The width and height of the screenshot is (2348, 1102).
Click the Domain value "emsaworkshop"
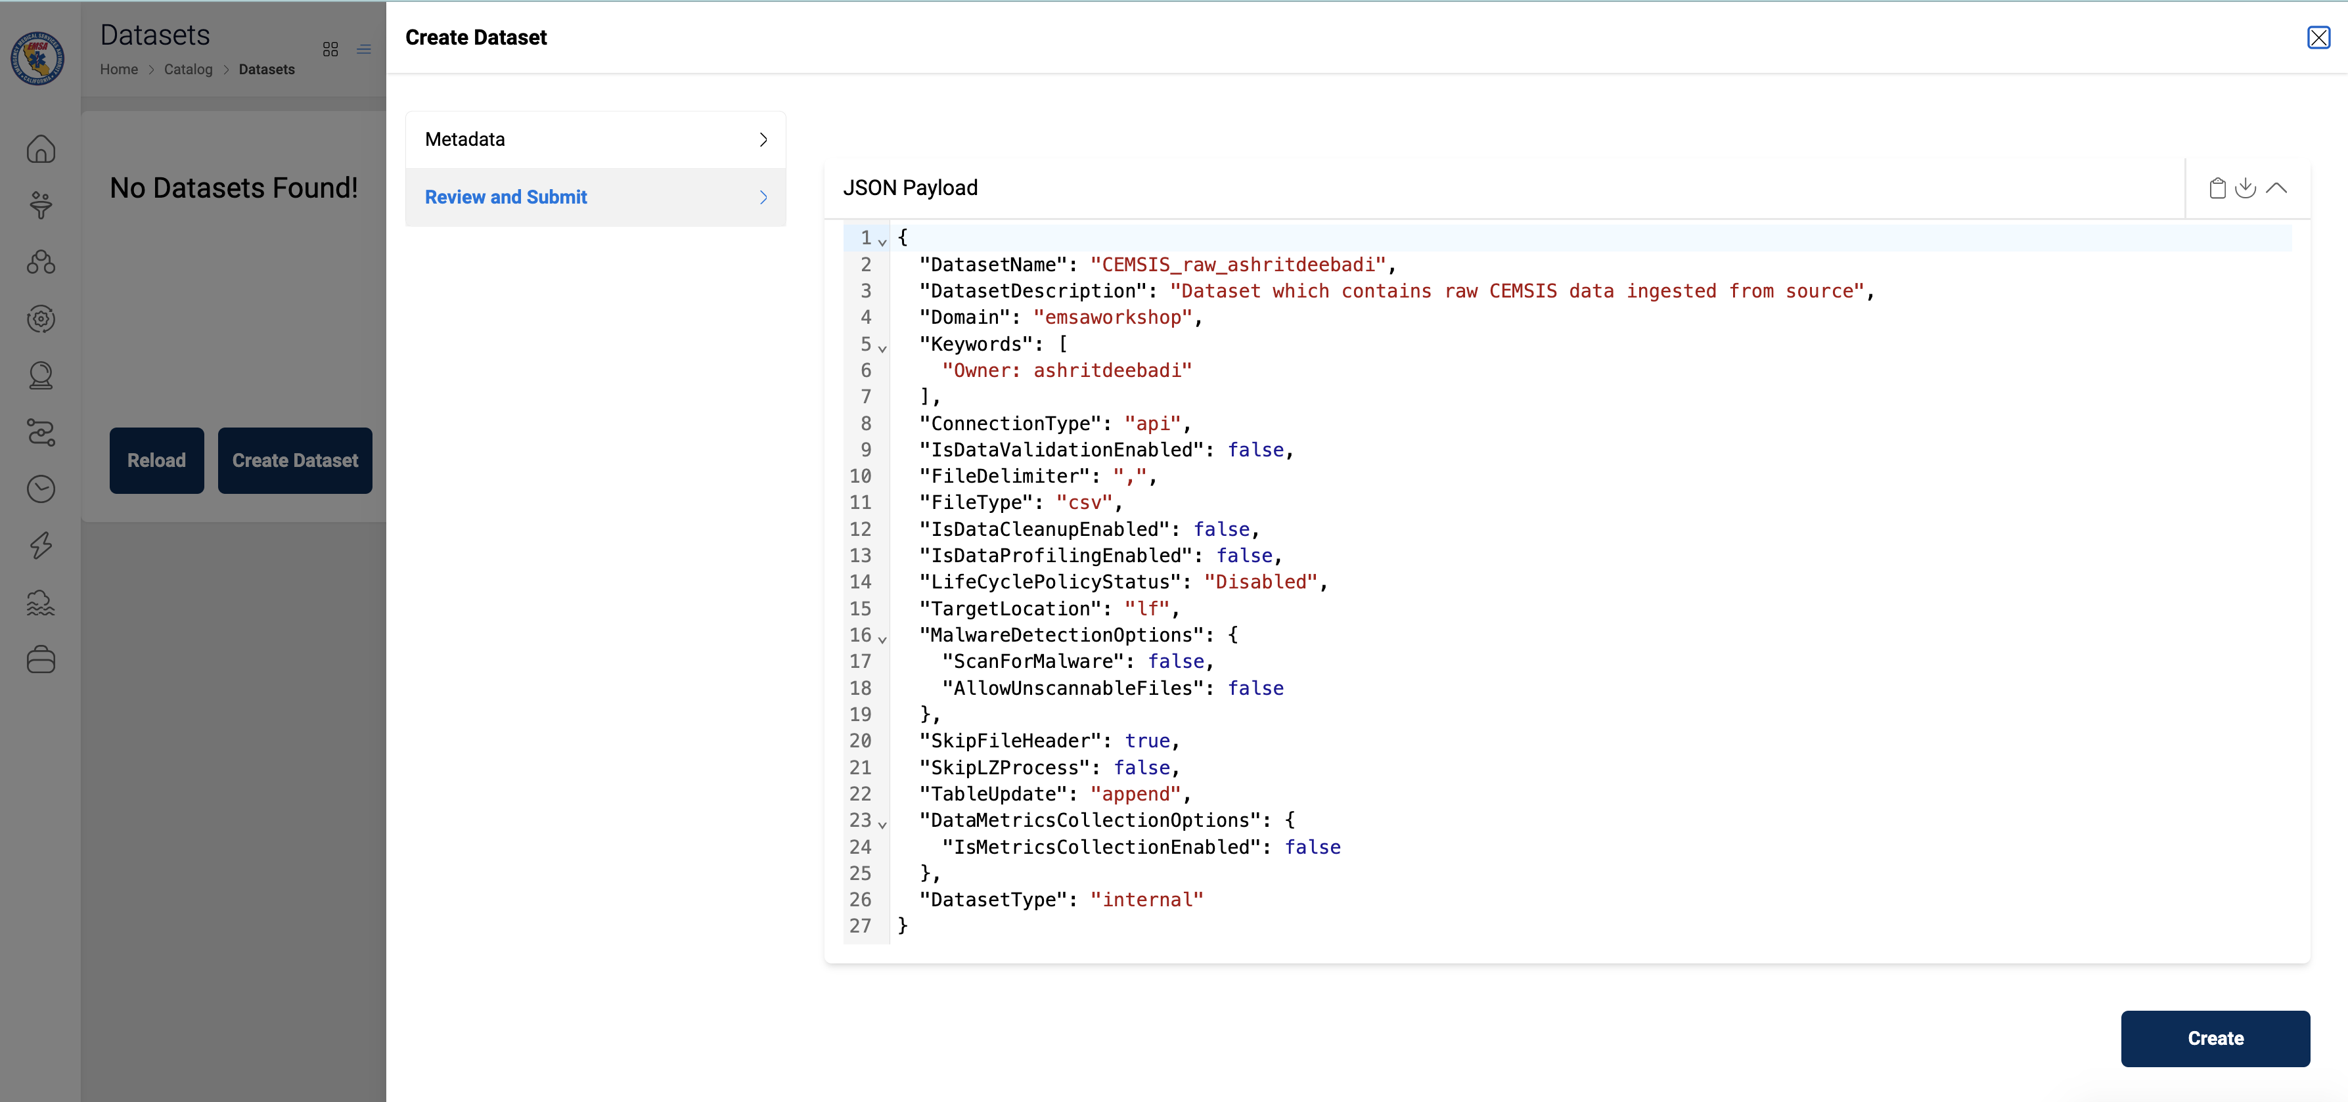click(x=1113, y=317)
